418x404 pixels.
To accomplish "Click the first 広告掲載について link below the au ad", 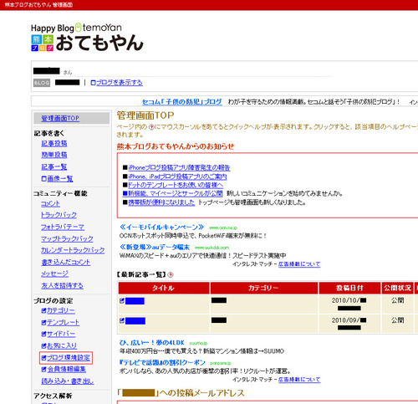I will tap(299, 263).
